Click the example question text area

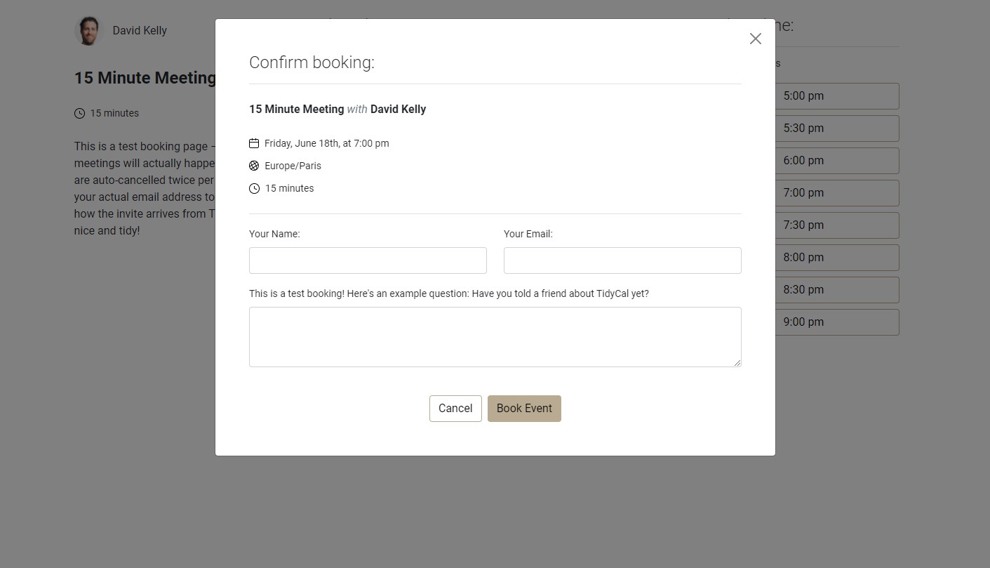[x=495, y=336]
